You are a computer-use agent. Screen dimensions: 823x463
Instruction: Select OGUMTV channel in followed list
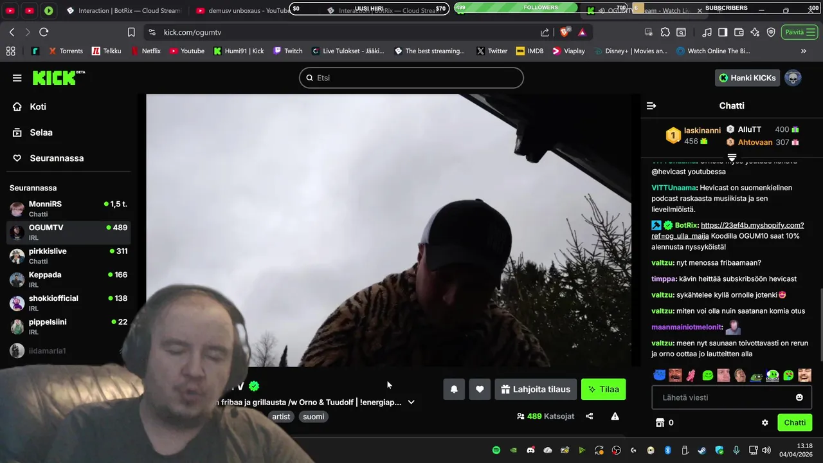click(x=69, y=232)
